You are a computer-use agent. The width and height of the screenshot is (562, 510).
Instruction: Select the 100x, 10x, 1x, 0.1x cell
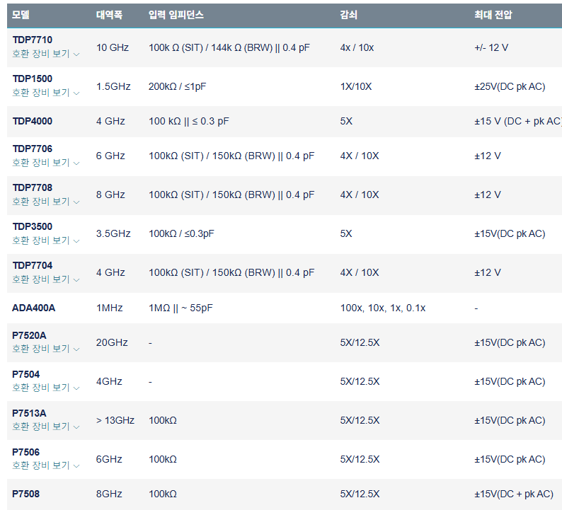(x=383, y=308)
